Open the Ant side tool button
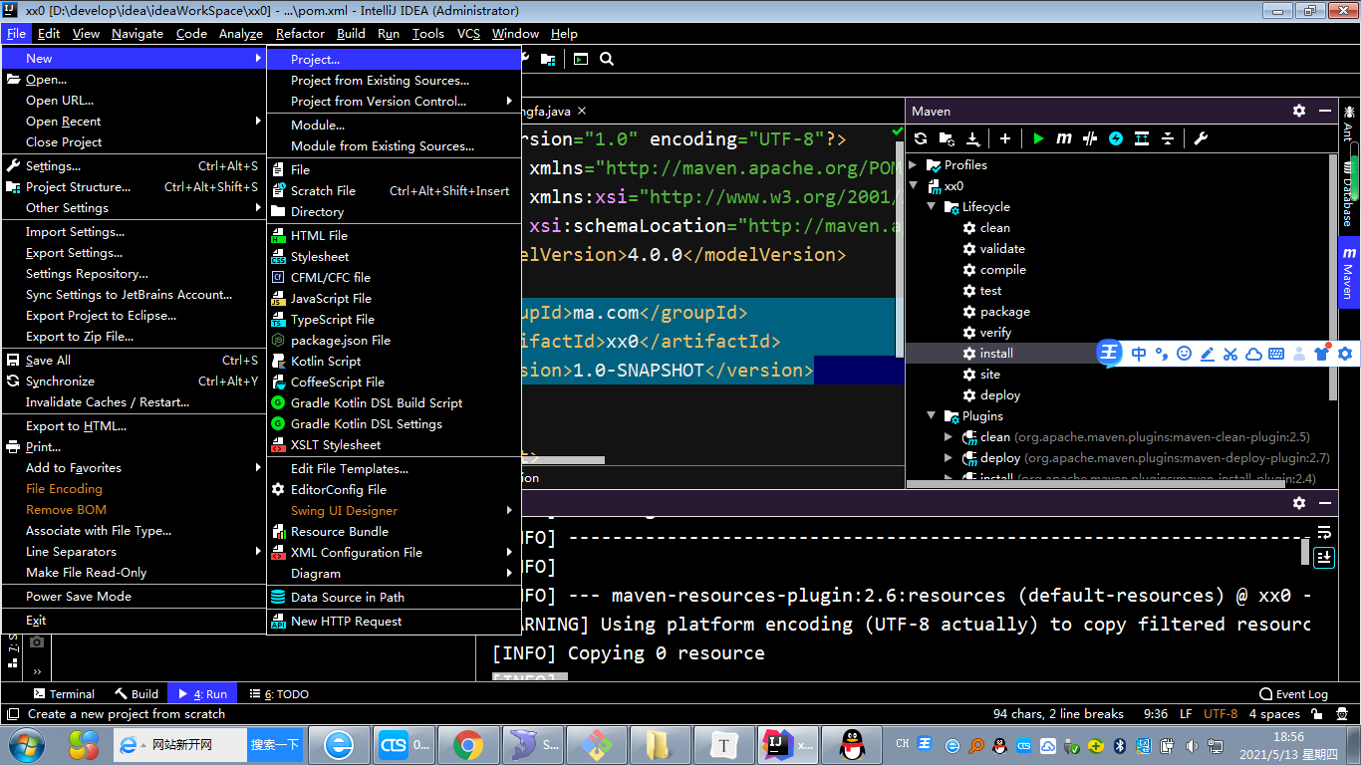Viewport: 1361px width, 765px height. point(1347,123)
